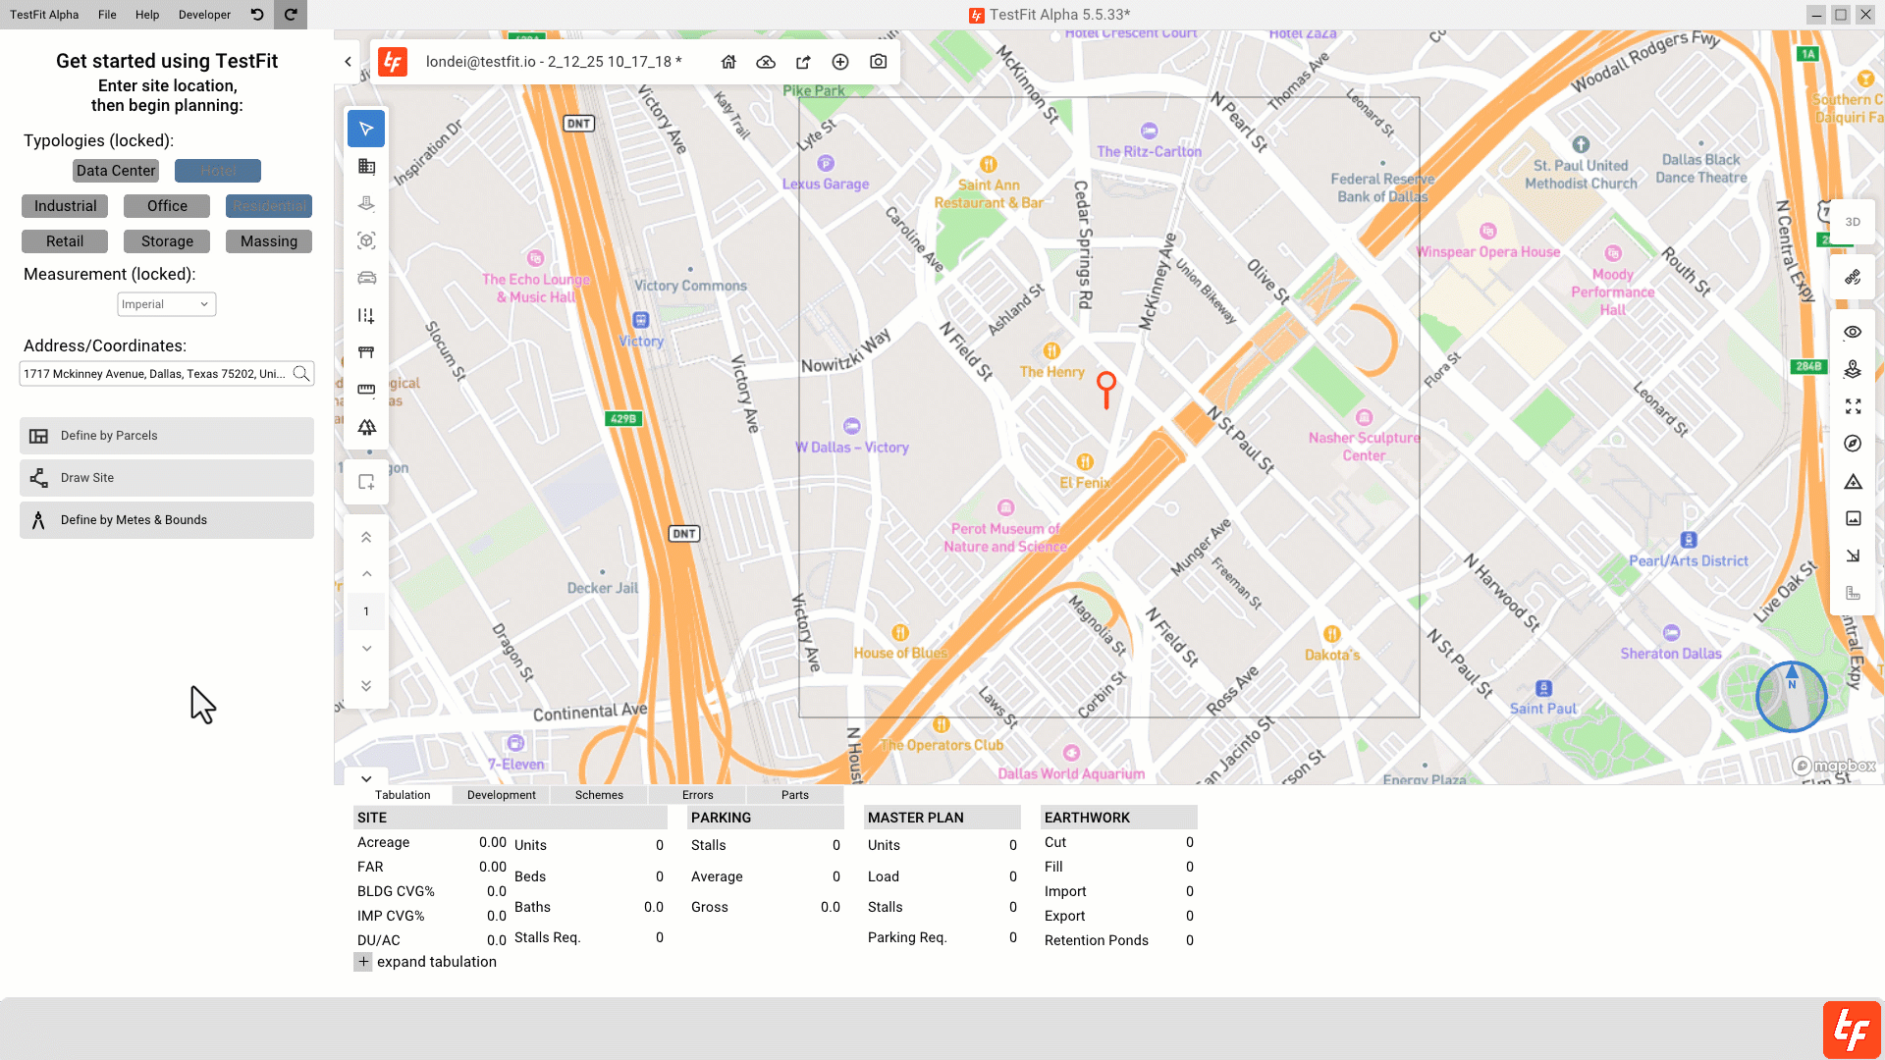Click the fit-to-extents arrows icon
The width and height of the screenshot is (1885, 1060).
1853,406
